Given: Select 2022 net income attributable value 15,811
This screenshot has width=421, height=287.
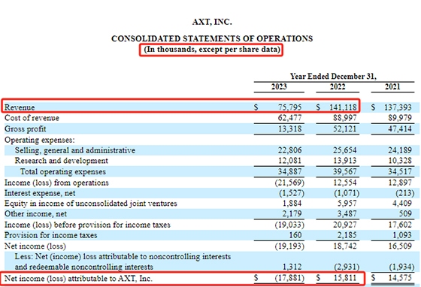Looking at the screenshot, I should pyautogui.click(x=345, y=278).
